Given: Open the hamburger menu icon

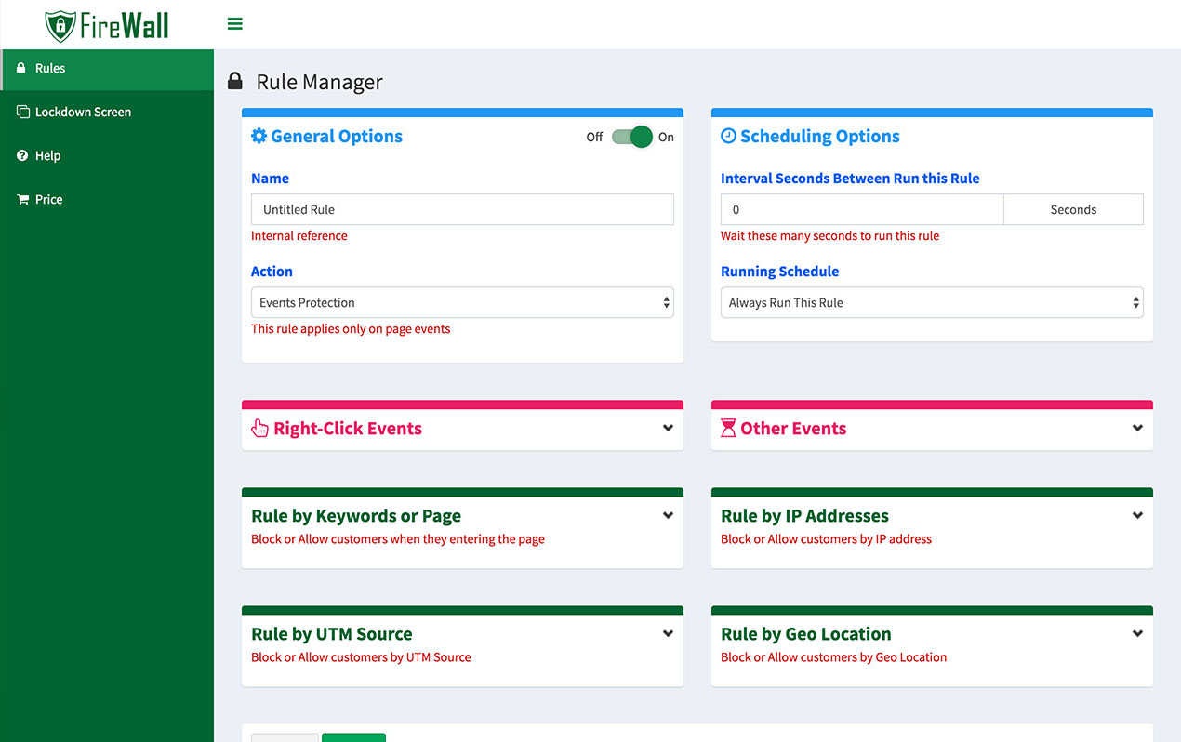Looking at the screenshot, I should pos(235,24).
